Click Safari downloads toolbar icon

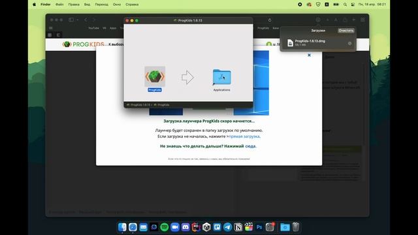point(318,20)
